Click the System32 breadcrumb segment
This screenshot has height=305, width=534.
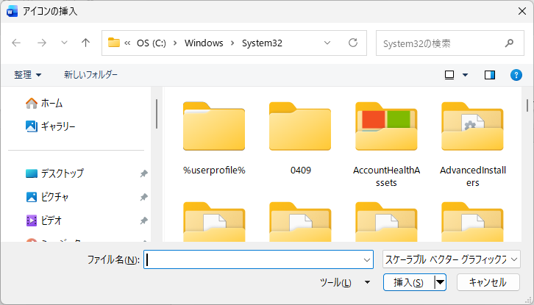262,43
